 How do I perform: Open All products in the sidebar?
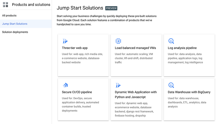click(x=9, y=16)
